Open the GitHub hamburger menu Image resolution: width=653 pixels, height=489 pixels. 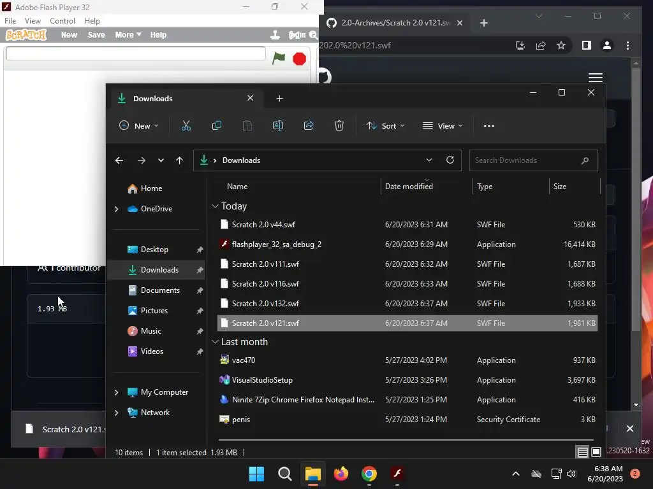596,77
